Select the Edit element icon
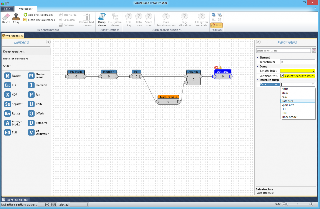The width and height of the screenshot is (320, 209). [x=7, y=132]
